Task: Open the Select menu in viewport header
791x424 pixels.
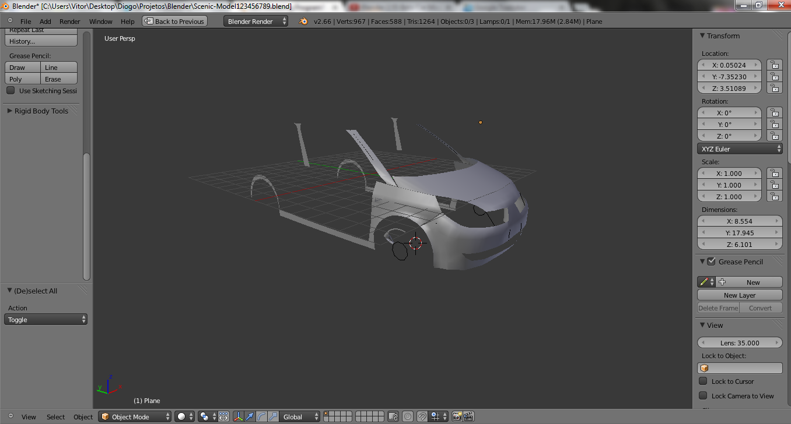Action: pos(55,416)
